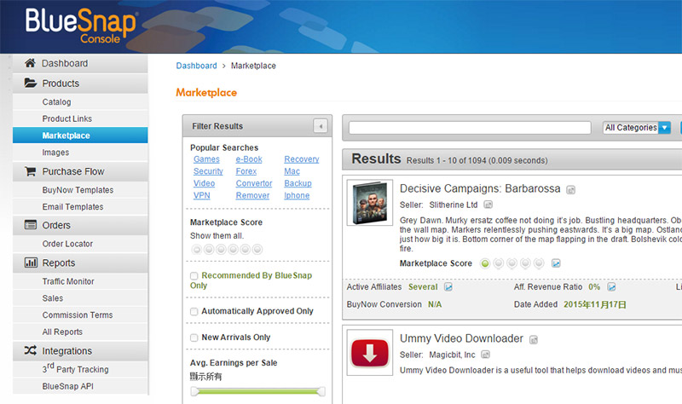Click the marketplace search input field
Viewport: 682px width, 404px height.
point(470,128)
